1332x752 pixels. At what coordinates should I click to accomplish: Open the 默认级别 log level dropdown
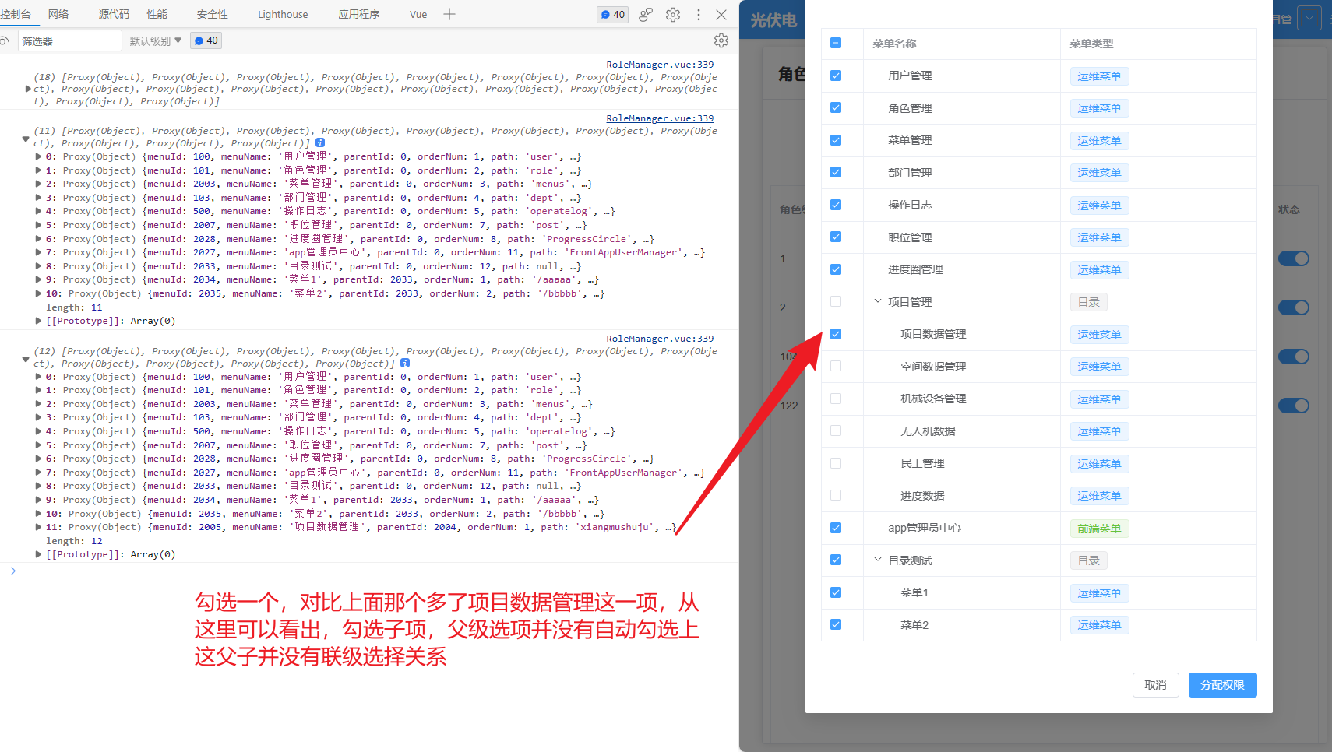(x=156, y=40)
